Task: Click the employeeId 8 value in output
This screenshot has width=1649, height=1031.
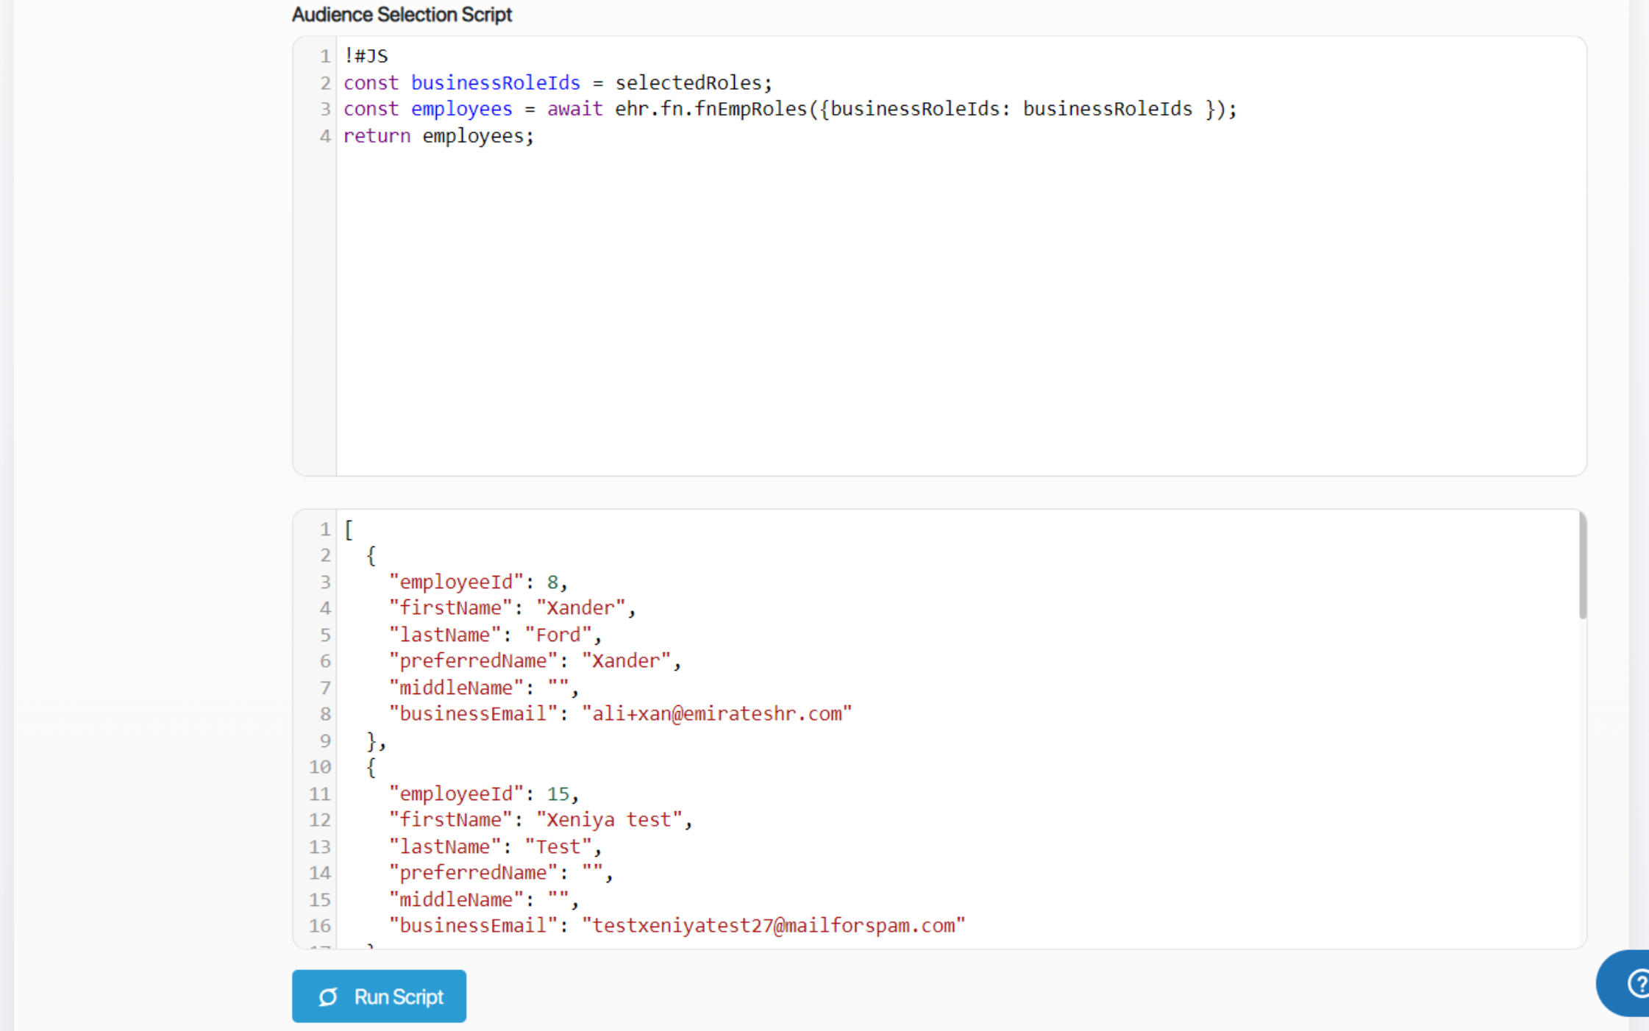Action: [x=552, y=582]
